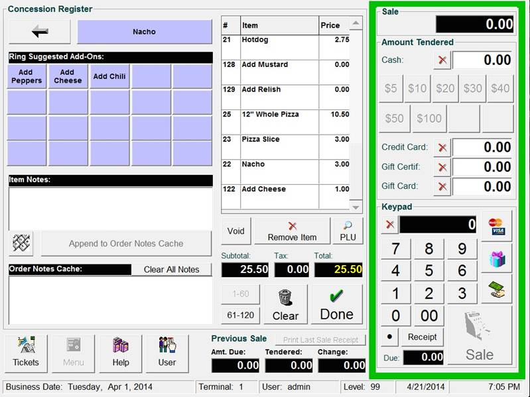The height and width of the screenshot is (397, 530).
Task: Select the Pizza Slice row
Action: [286, 147]
